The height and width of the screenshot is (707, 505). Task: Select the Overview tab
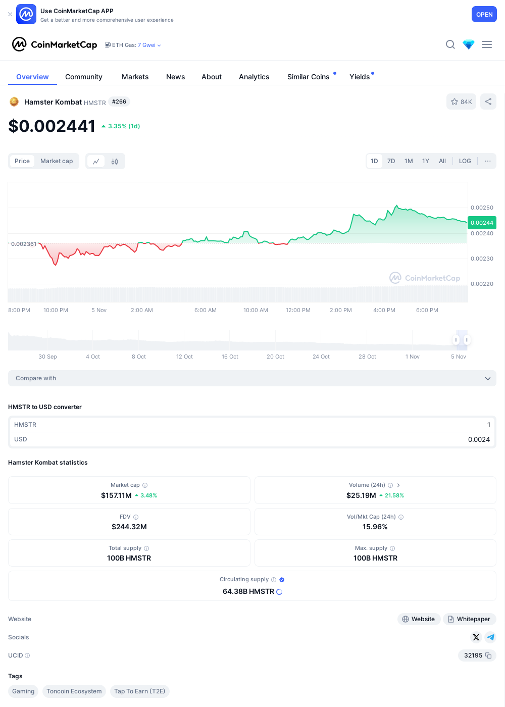point(32,77)
